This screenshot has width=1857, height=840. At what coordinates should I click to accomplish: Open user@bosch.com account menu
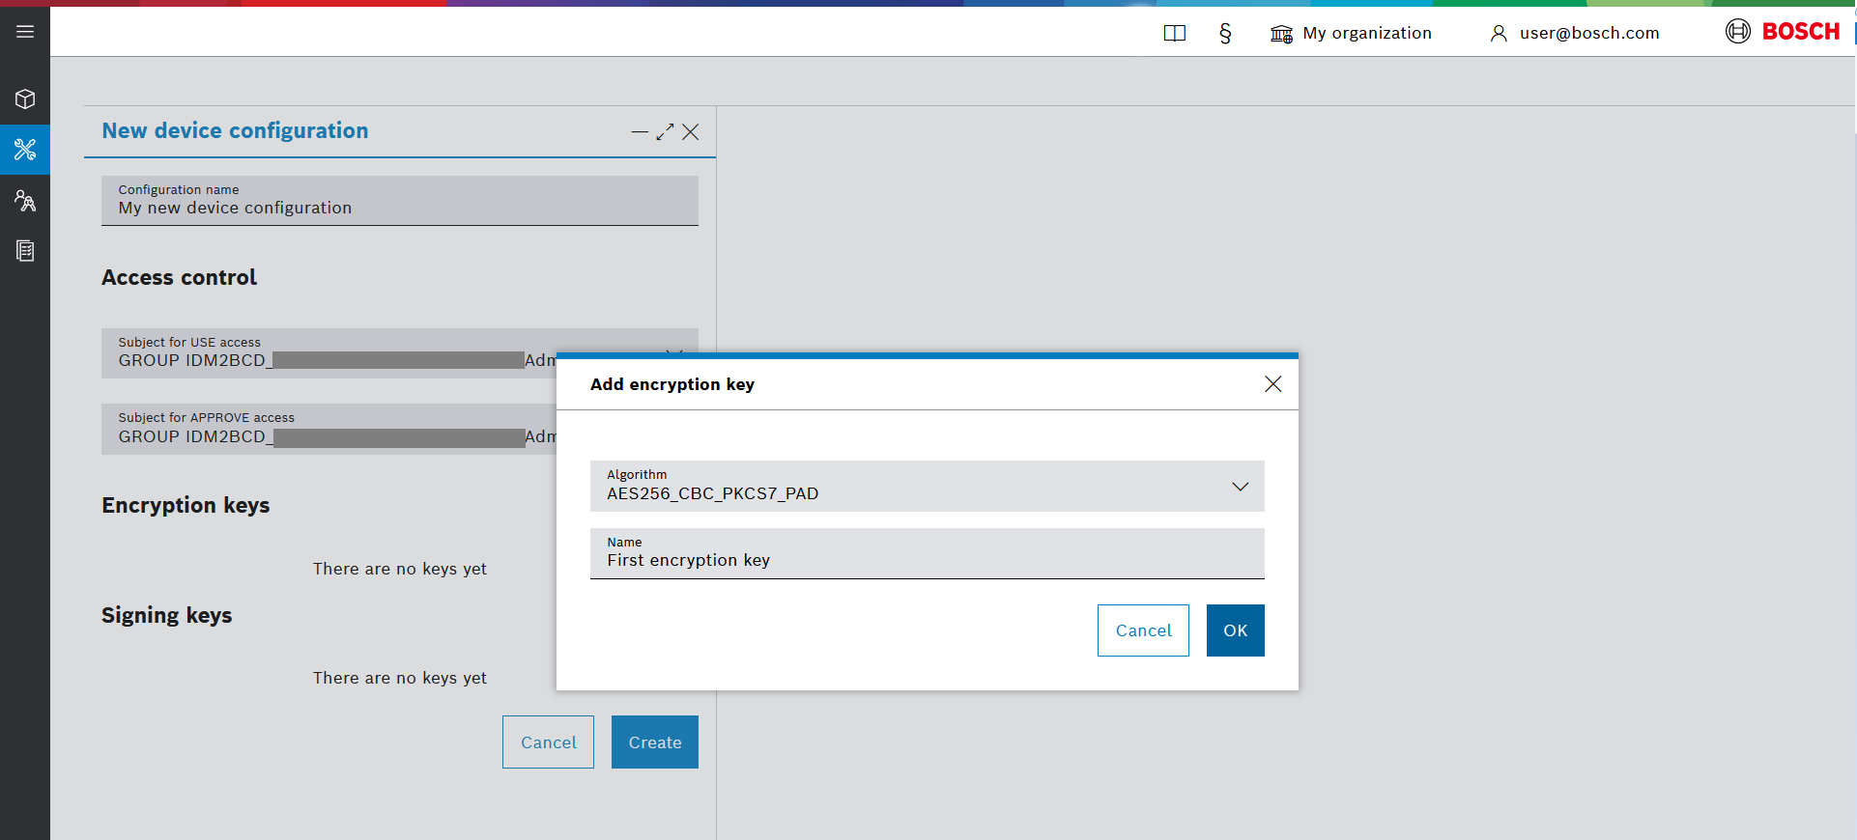tap(1575, 34)
